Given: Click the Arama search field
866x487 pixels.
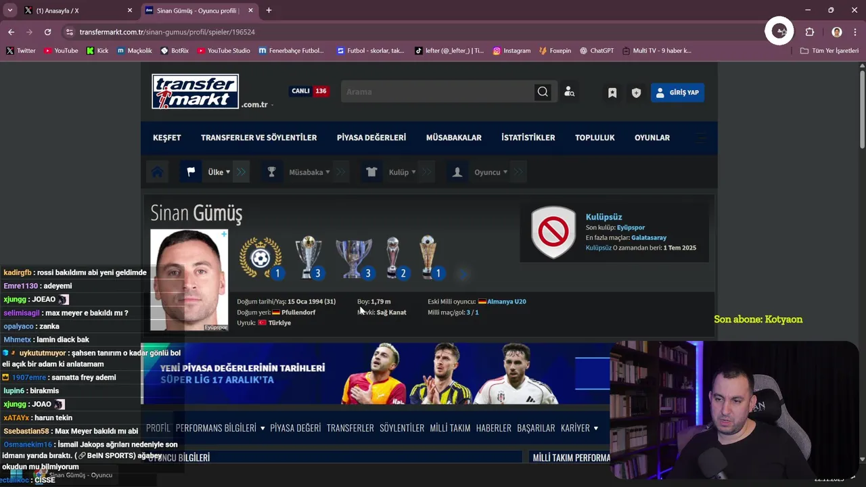Looking at the screenshot, I should (x=437, y=92).
